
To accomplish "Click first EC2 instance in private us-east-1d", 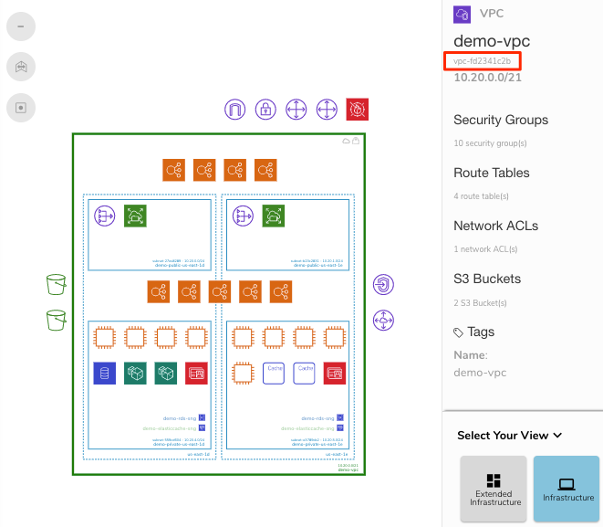I will click(x=104, y=337).
